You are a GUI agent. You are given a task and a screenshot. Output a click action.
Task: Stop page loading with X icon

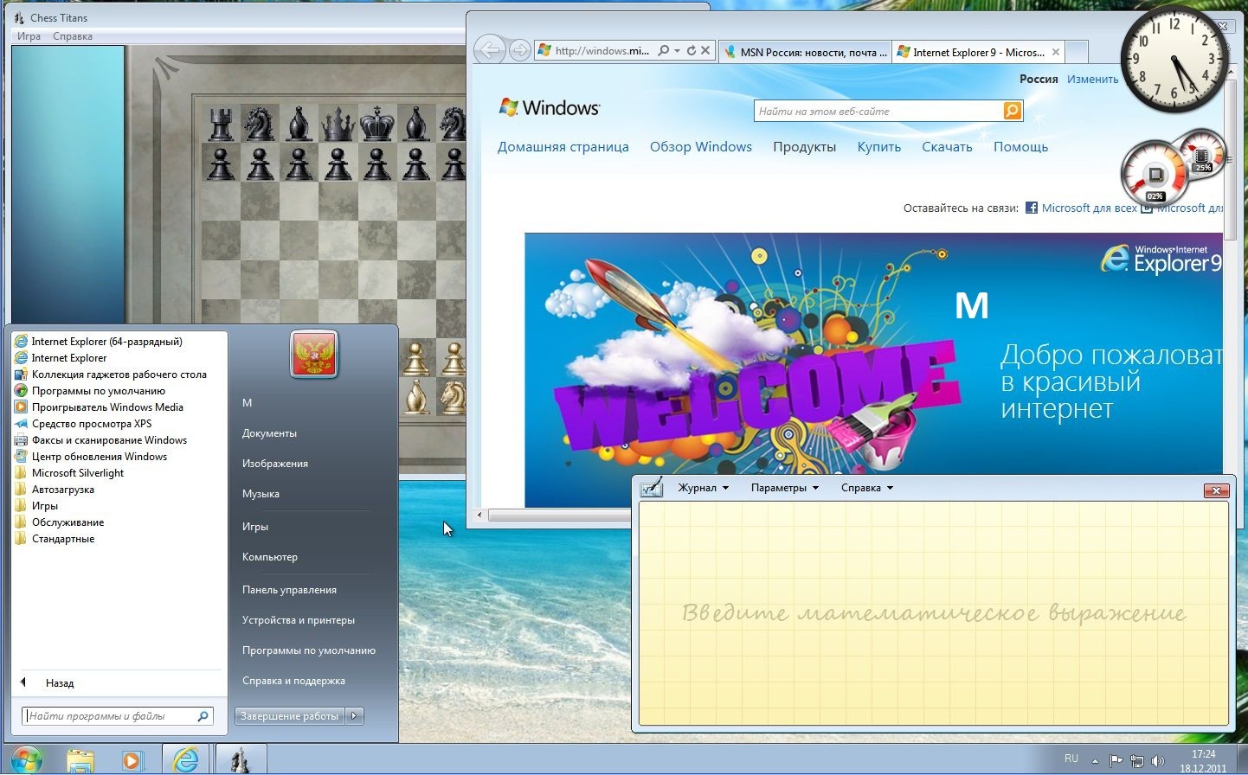tap(705, 51)
